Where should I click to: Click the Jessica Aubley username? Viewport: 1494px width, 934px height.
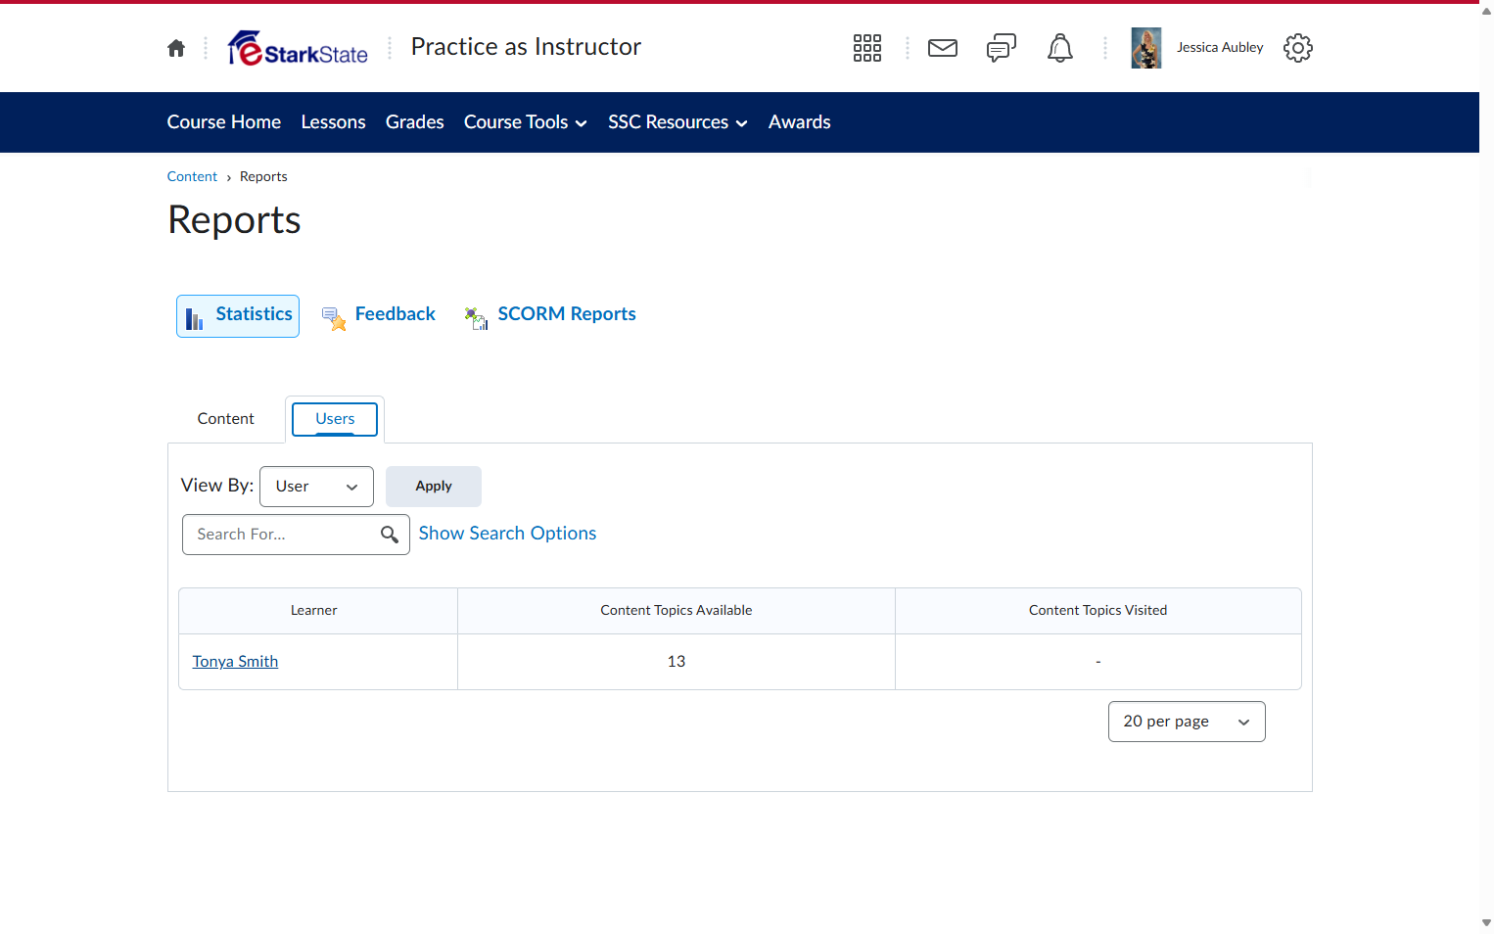[x=1221, y=48]
